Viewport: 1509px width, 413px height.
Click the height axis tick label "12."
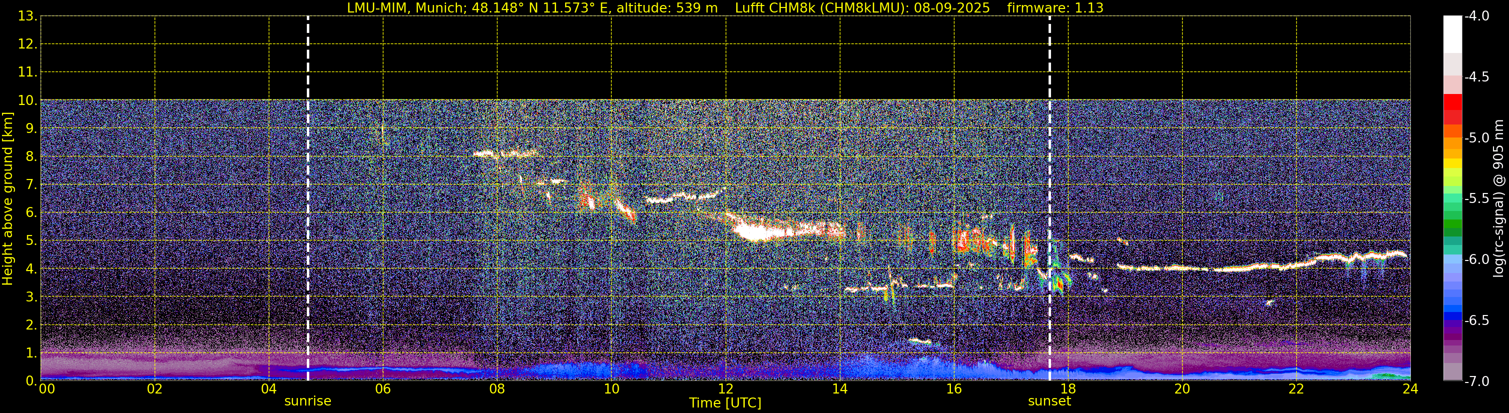point(27,44)
